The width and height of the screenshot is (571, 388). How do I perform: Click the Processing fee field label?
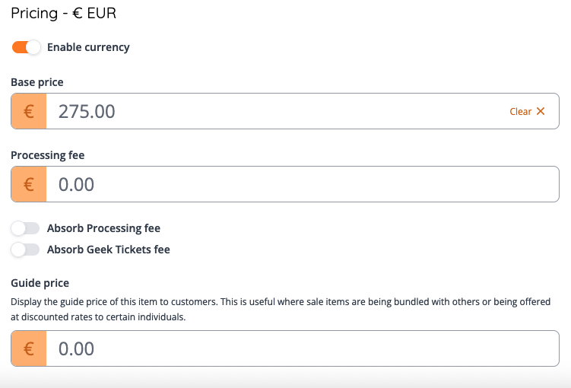click(x=47, y=154)
